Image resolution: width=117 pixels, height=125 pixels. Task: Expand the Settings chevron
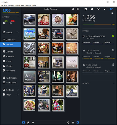18,90
